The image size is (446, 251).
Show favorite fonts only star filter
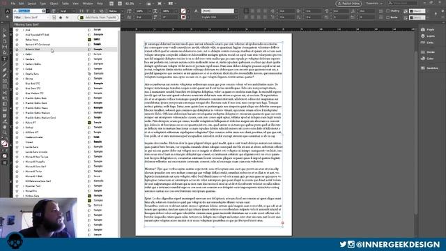(x=61, y=17)
